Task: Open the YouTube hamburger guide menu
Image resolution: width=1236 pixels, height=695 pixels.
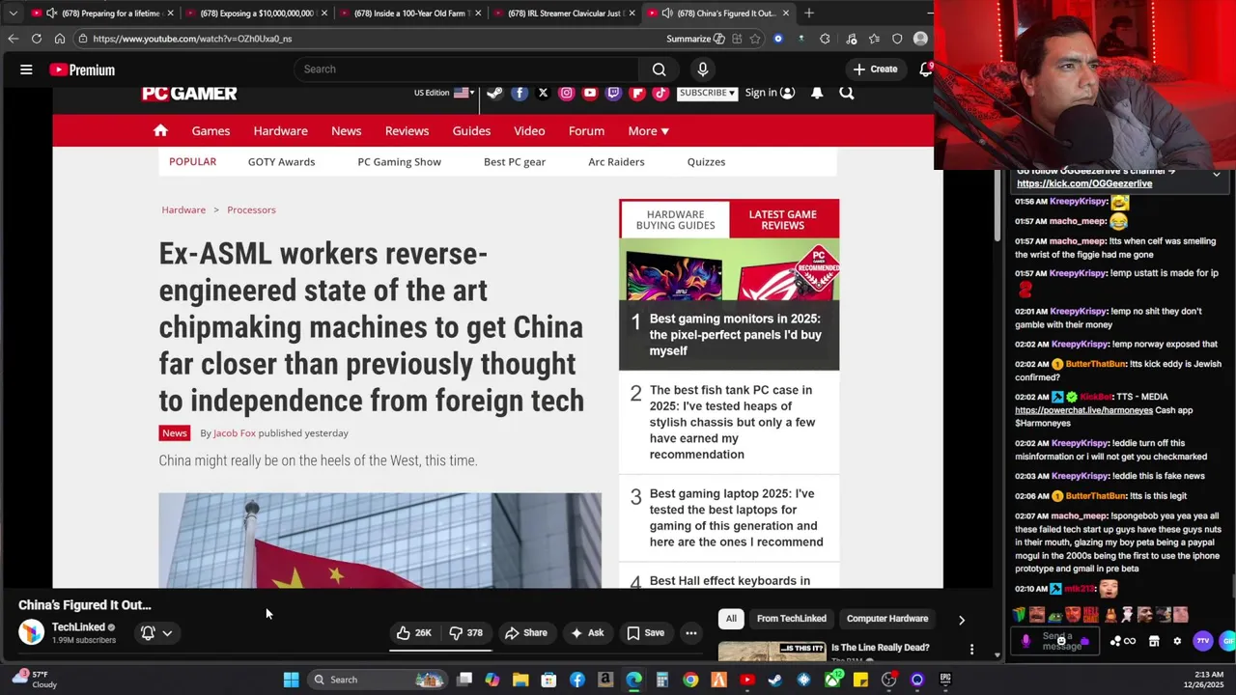Action: [x=26, y=69]
